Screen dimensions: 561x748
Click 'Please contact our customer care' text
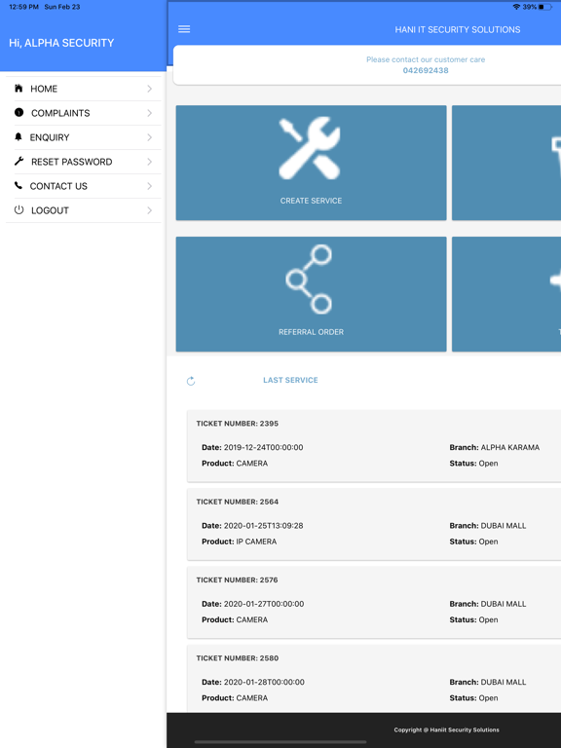426,59
